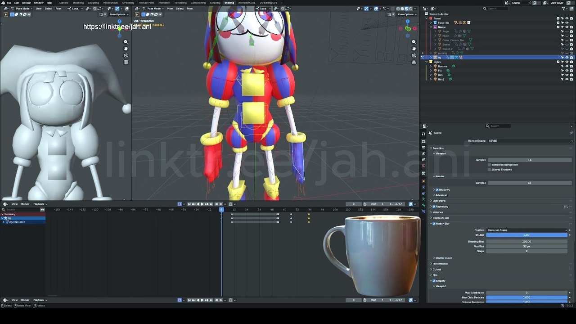The image size is (576, 324).
Task: Expand the Face-Rig collection in Outliner
Action: (432, 22)
